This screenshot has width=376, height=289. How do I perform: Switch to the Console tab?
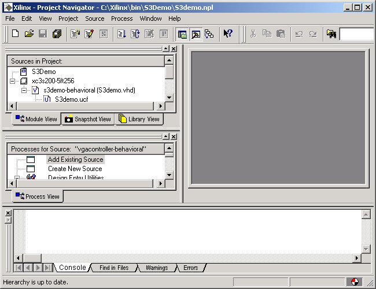[72, 268]
